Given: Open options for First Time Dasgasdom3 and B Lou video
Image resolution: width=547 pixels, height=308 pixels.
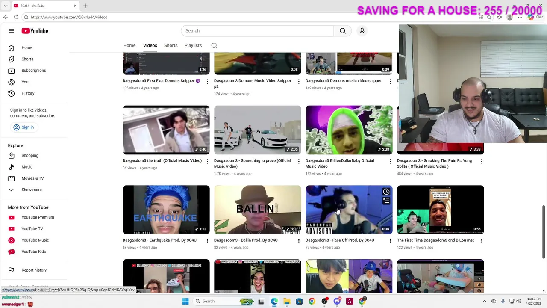Looking at the screenshot, I should [x=482, y=241].
